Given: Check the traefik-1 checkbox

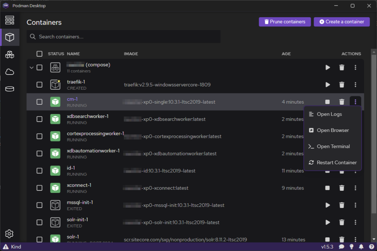Looking at the screenshot, I should pyautogui.click(x=39, y=85).
